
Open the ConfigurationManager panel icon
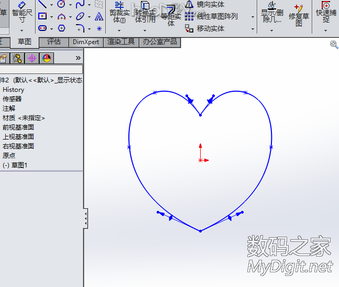click(x=18, y=58)
